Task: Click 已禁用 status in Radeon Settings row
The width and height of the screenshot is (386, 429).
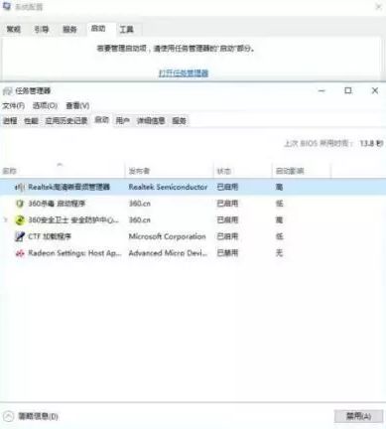Action: pos(227,253)
